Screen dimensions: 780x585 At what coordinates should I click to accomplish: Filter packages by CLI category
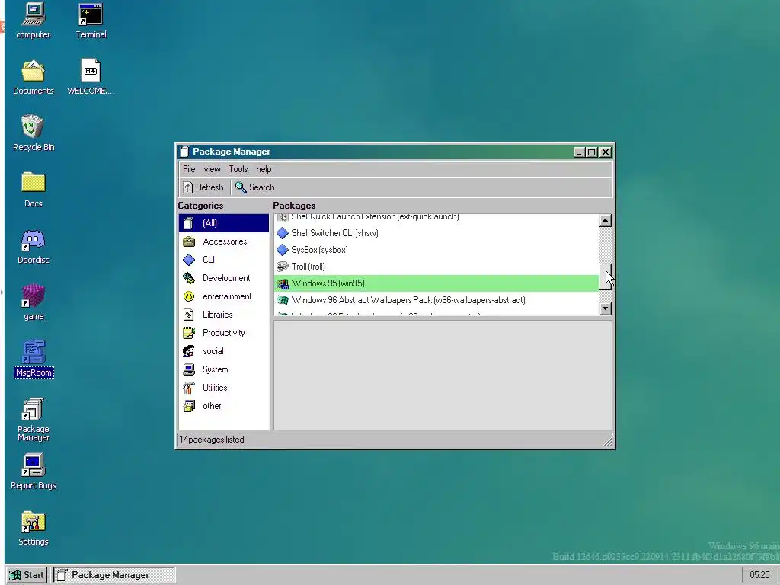pos(224,260)
